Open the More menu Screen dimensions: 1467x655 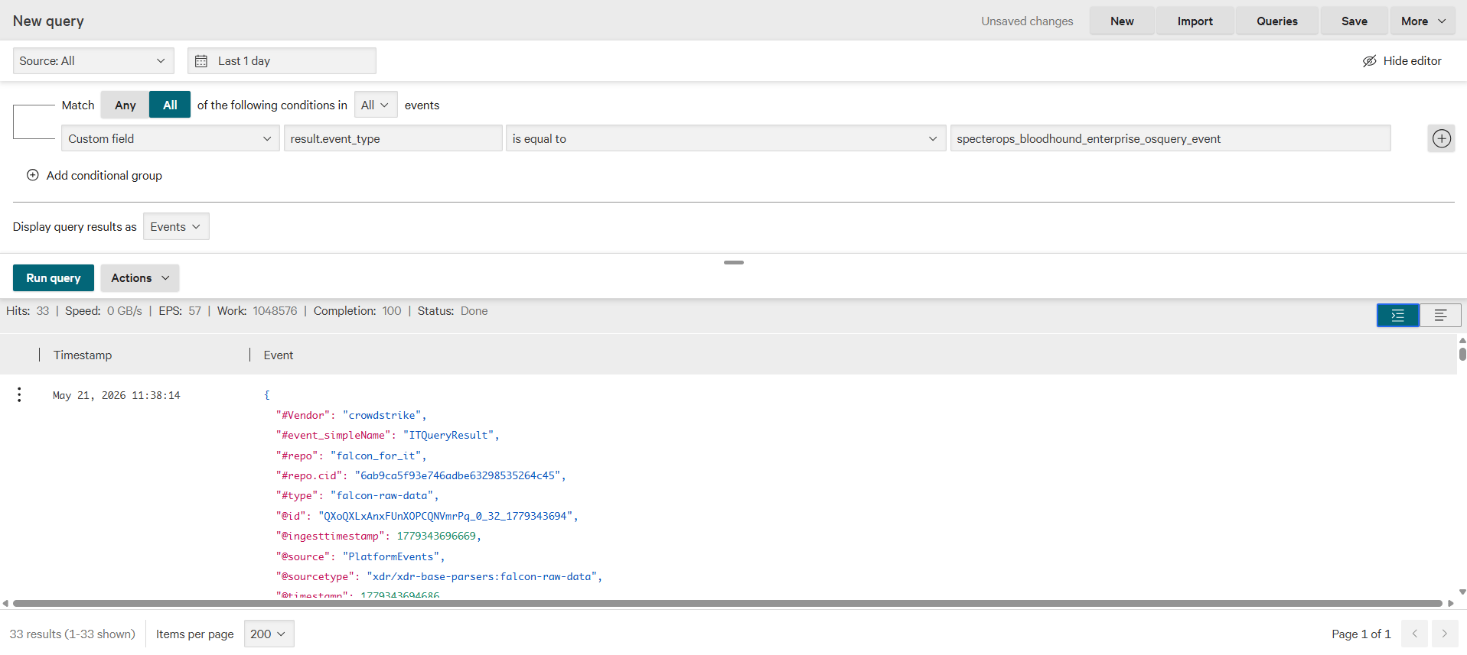click(1423, 21)
